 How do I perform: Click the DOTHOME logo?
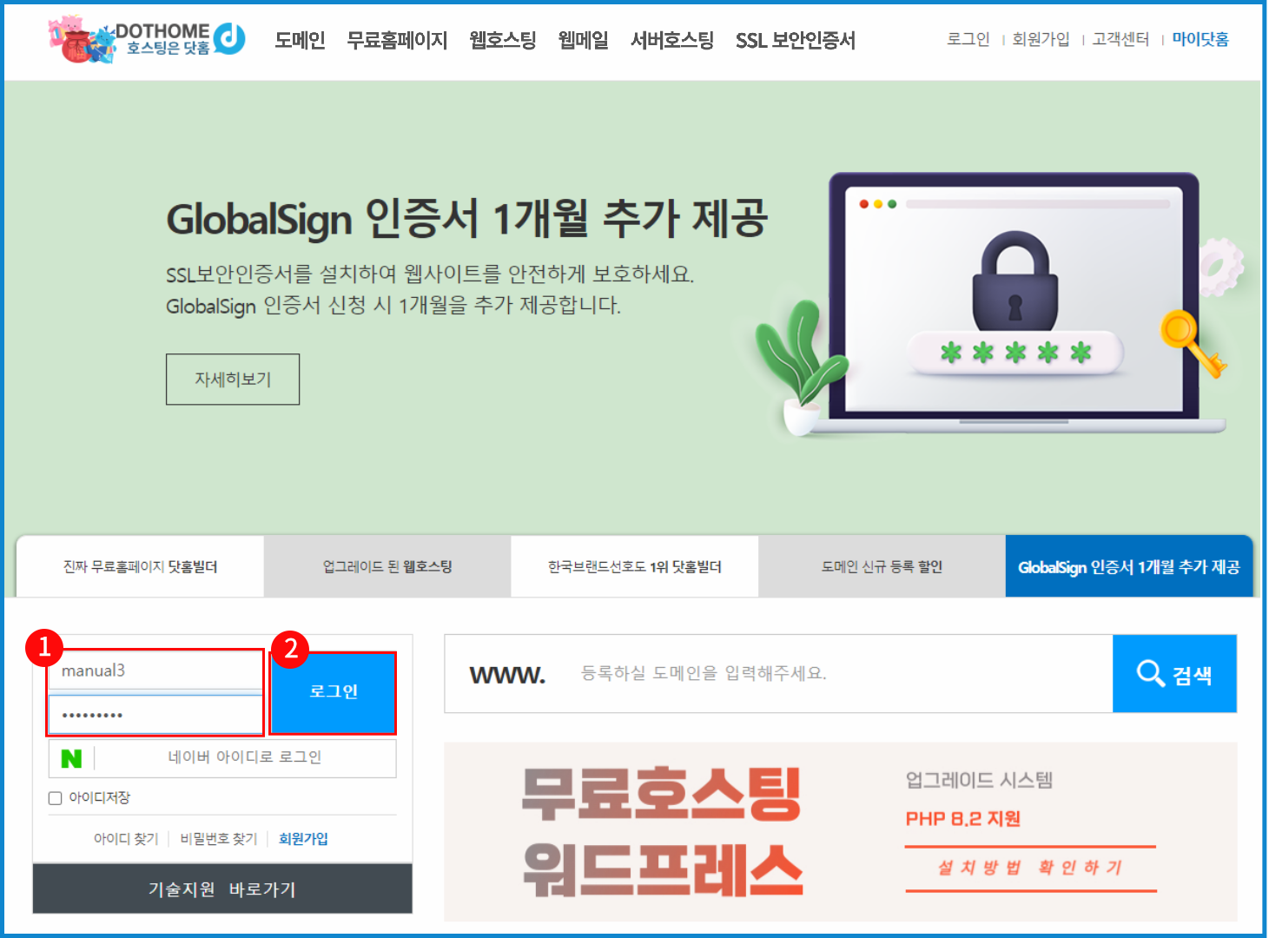click(148, 39)
